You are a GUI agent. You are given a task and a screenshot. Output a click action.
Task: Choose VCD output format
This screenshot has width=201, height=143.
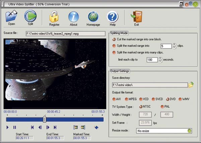coord(141,99)
